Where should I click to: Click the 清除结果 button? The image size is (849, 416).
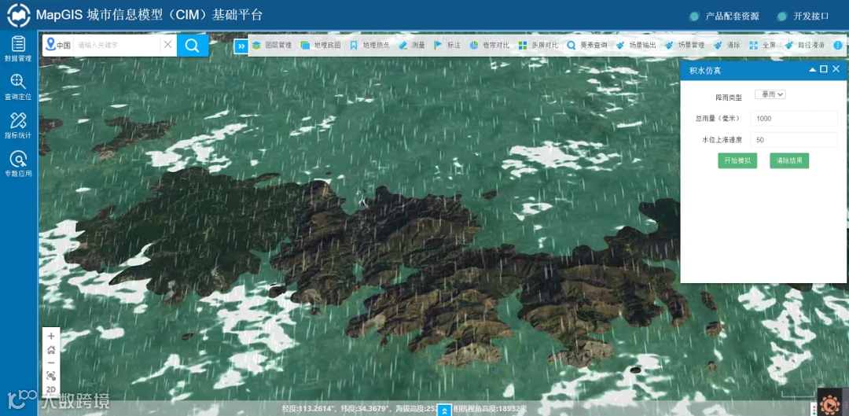[x=789, y=161]
